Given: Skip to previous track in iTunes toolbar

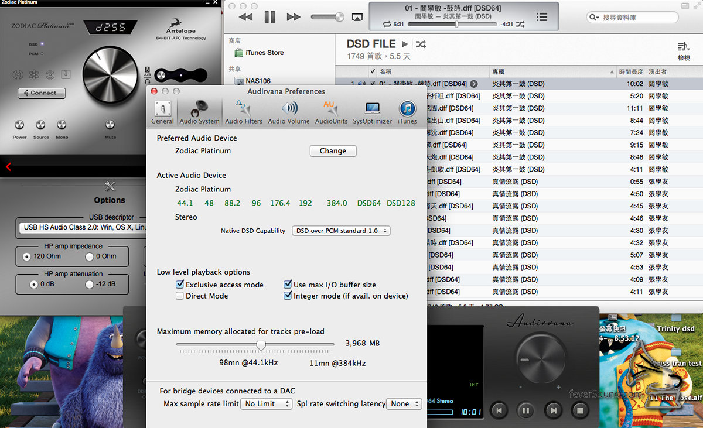Looking at the screenshot, I should [246, 17].
